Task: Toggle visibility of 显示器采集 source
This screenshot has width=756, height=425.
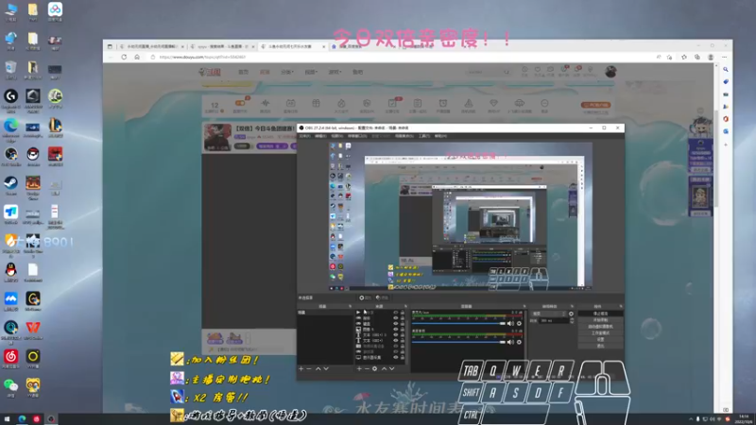Action: point(396,357)
